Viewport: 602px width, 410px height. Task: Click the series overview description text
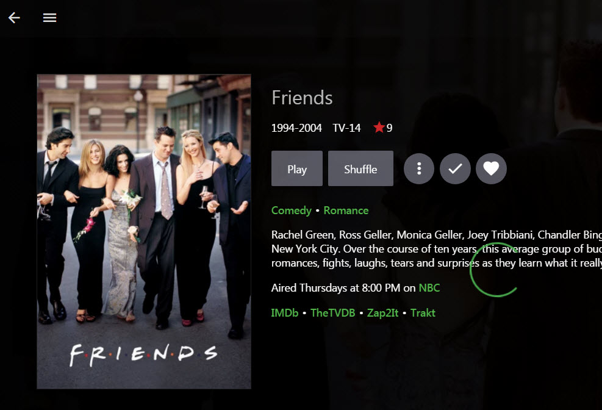[437, 249]
